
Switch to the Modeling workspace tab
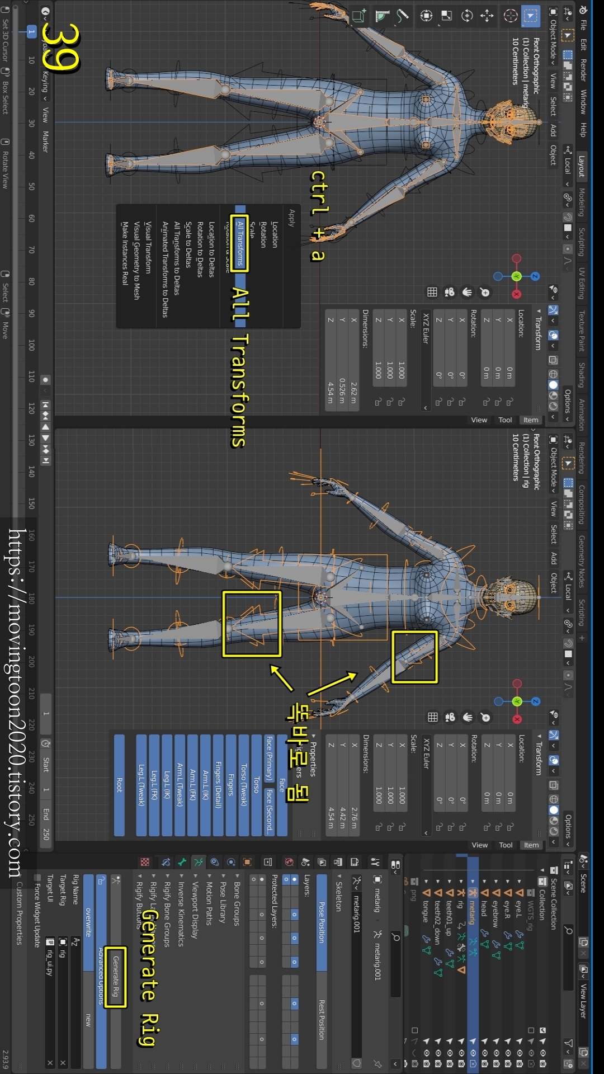pos(582,202)
